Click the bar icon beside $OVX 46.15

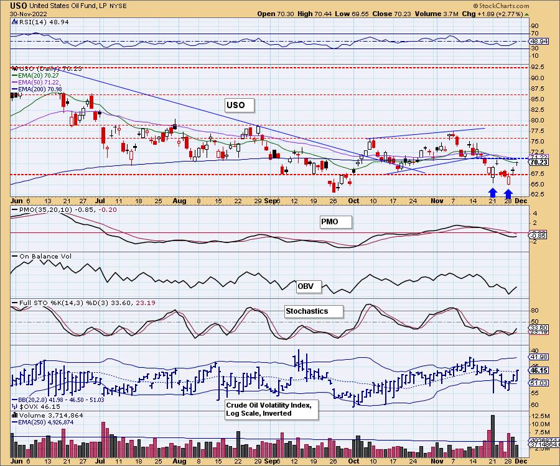15,406
